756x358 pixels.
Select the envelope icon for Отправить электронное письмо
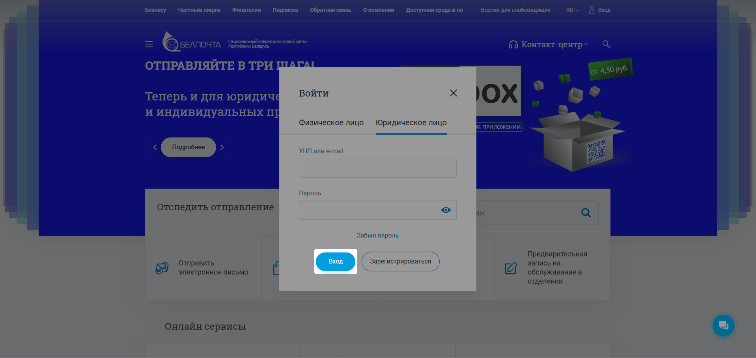pos(162,267)
